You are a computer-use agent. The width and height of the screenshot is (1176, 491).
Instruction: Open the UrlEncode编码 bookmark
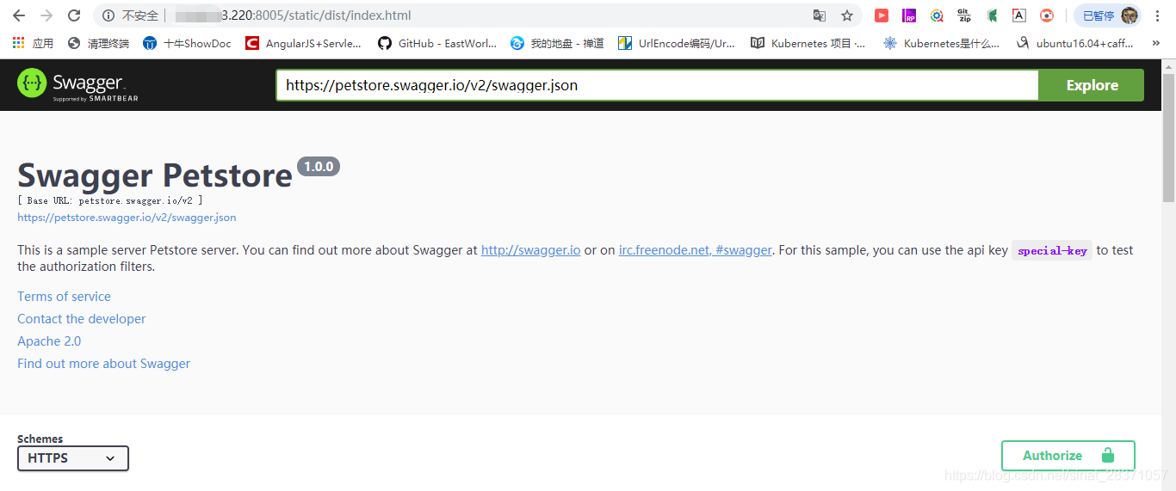click(677, 43)
